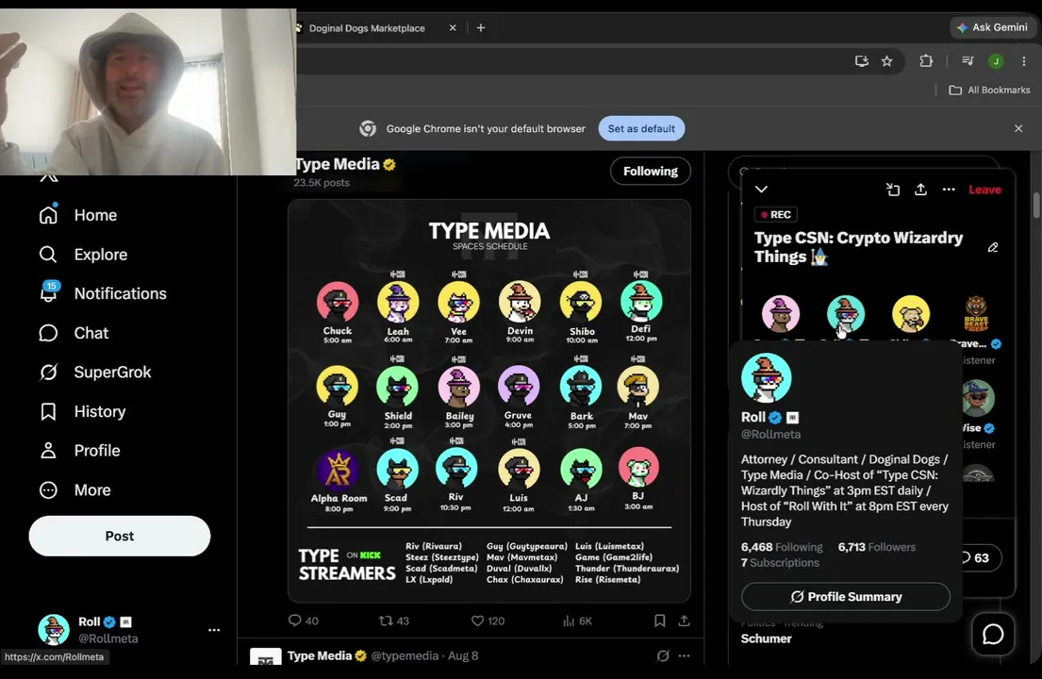Screen dimensions: 1042x679
Task: Click the Explore magnifier icon
Action: (x=48, y=255)
